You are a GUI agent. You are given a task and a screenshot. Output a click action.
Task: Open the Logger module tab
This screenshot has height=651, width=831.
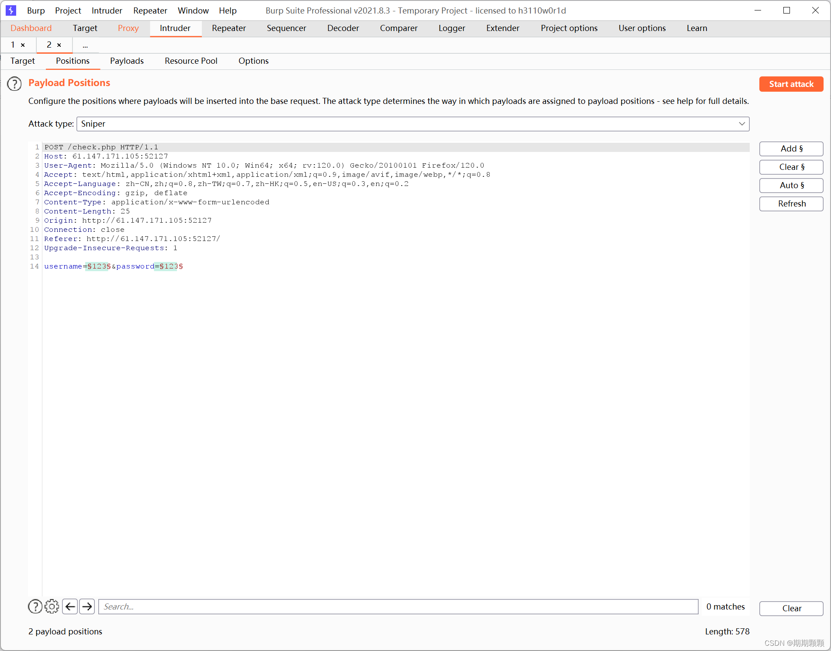[x=451, y=28]
